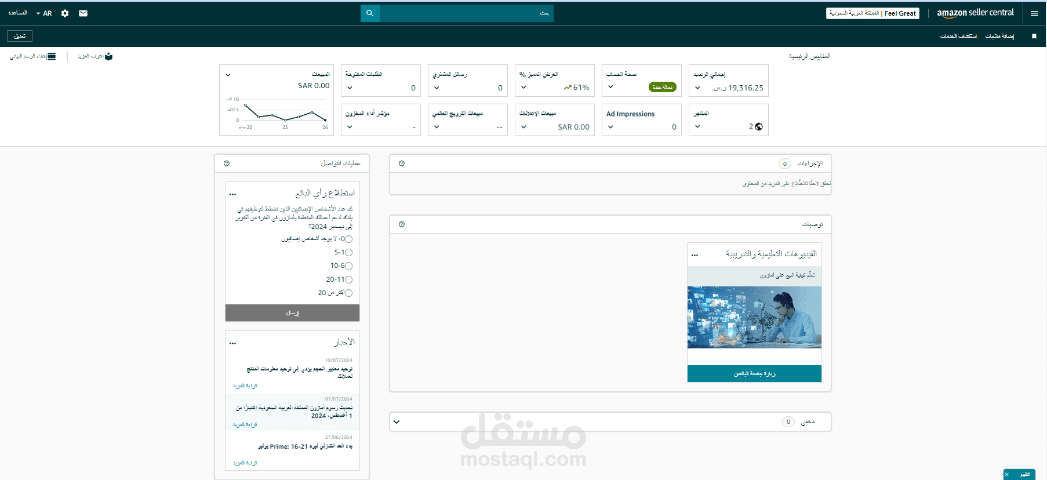Expand the account health tile chevron
Viewport: 1047px width, 480px height.
(610, 87)
